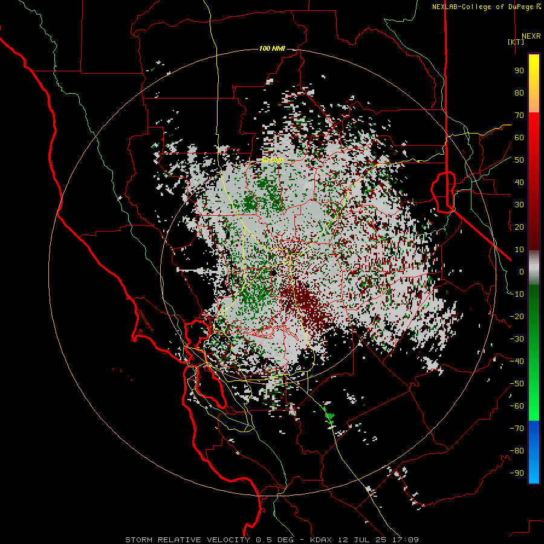Screen dimensions: 544x544
Task: Click the KDAX station identifier
Action: click(322, 540)
